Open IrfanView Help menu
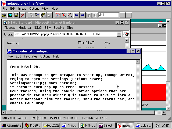Viewport: 172px width, 129px height. click(55, 9)
